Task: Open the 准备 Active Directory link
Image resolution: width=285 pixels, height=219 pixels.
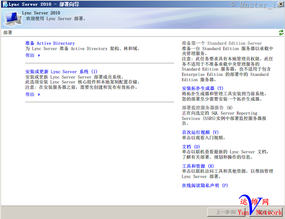Action: pyautogui.click(x=50, y=43)
